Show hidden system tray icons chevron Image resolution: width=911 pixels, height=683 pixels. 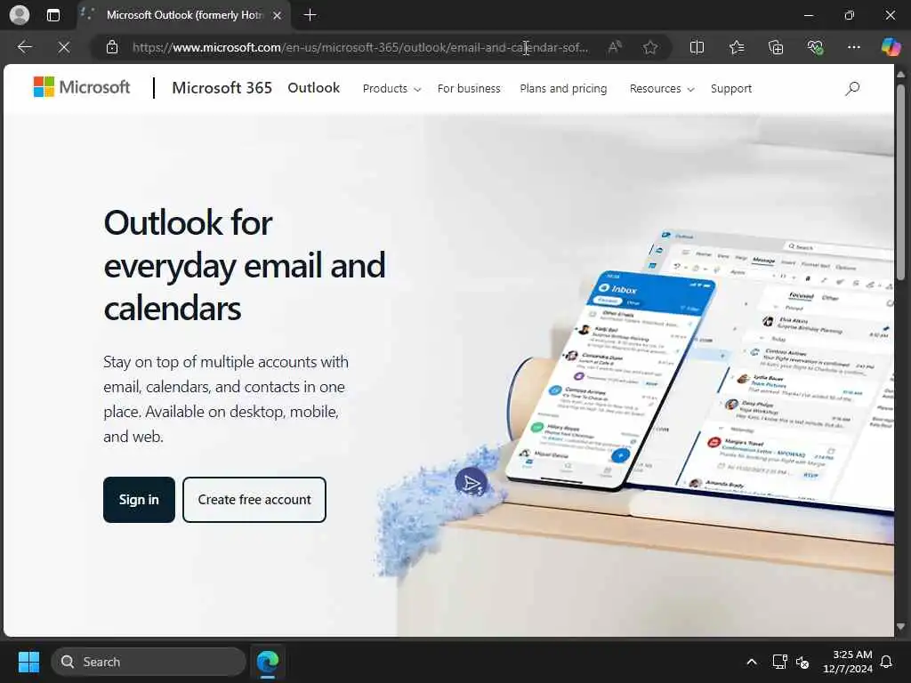[x=751, y=662]
